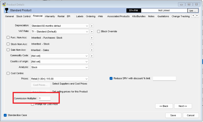
Task: Open the Rental tab
Action: tap(61, 16)
